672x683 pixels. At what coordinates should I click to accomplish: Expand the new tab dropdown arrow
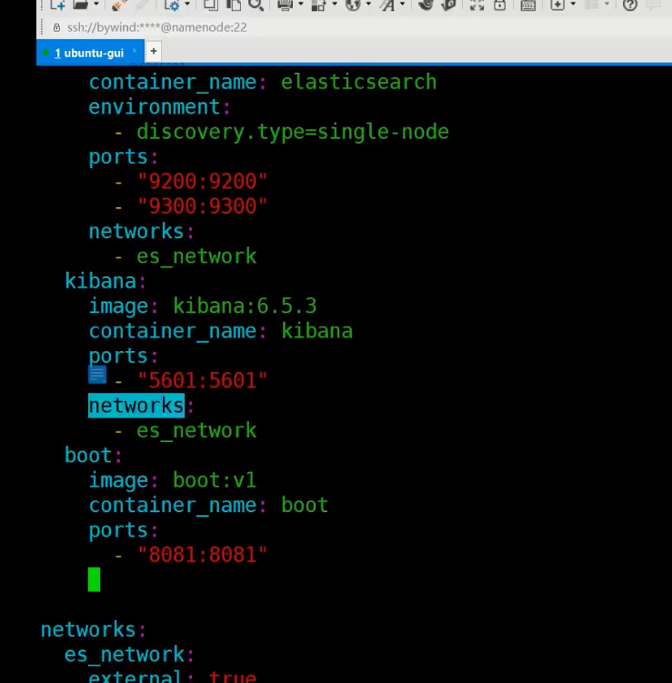573,5
